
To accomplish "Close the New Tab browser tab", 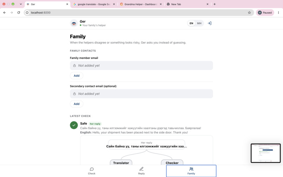I will click(208, 4).
